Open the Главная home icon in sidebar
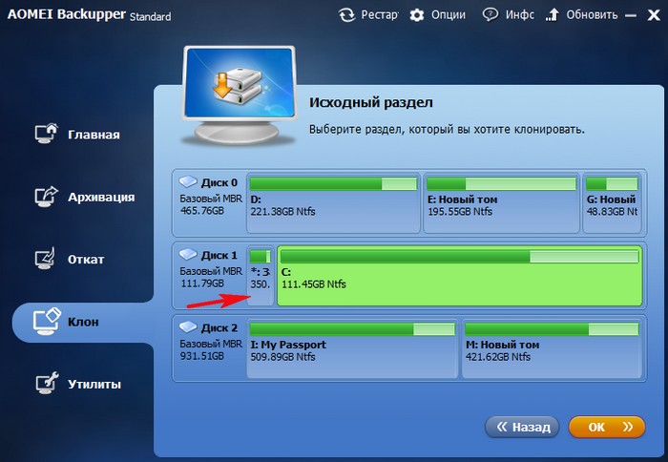668x462 pixels. click(46, 134)
